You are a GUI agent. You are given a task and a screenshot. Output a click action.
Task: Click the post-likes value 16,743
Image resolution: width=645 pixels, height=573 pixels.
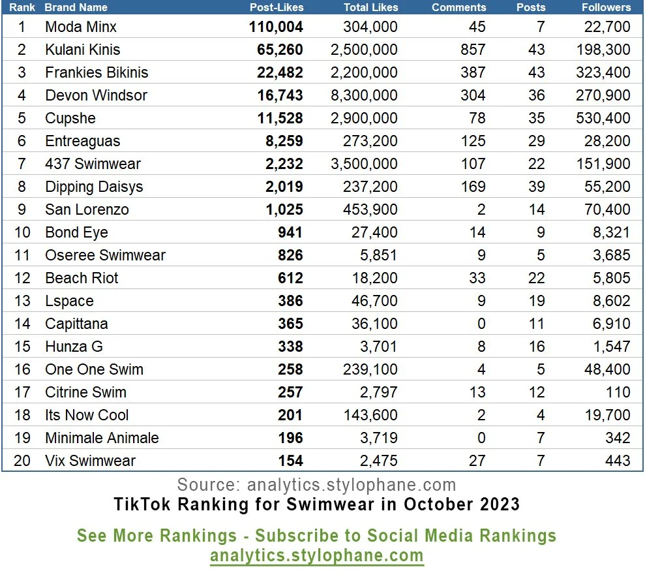coord(280,95)
